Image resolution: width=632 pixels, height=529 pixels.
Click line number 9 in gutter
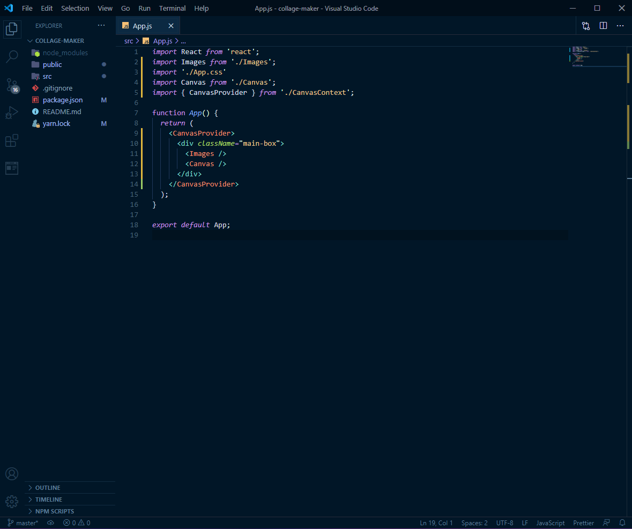click(x=136, y=133)
